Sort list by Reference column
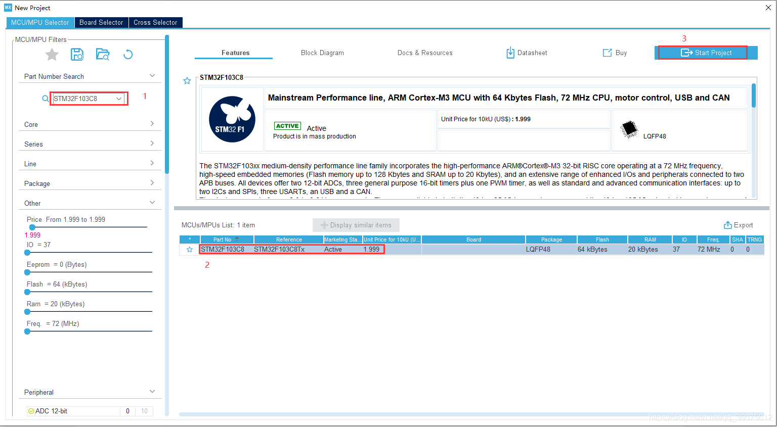 [x=289, y=240]
